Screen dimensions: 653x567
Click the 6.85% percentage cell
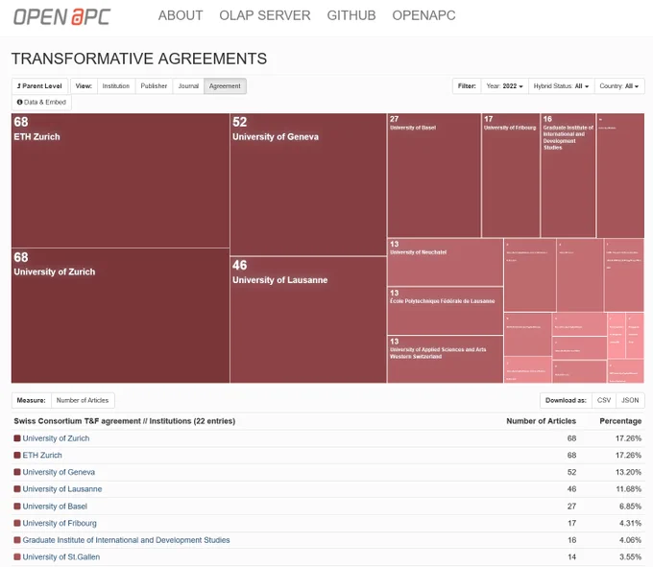point(630,507)
